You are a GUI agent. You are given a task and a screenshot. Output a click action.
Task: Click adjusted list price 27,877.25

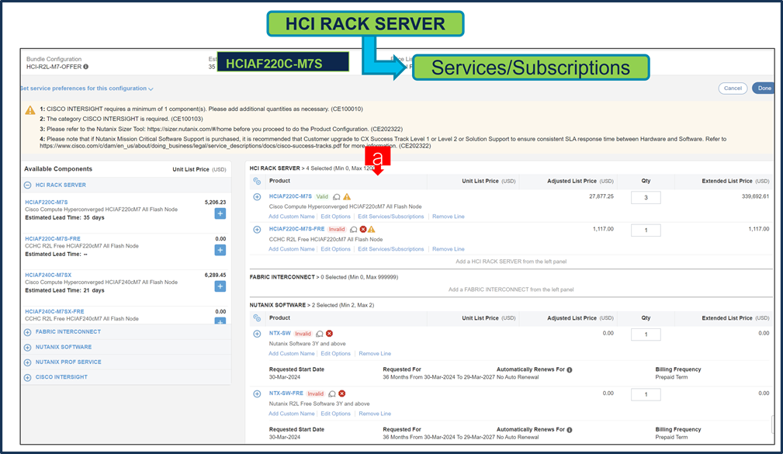click(601, 197)
